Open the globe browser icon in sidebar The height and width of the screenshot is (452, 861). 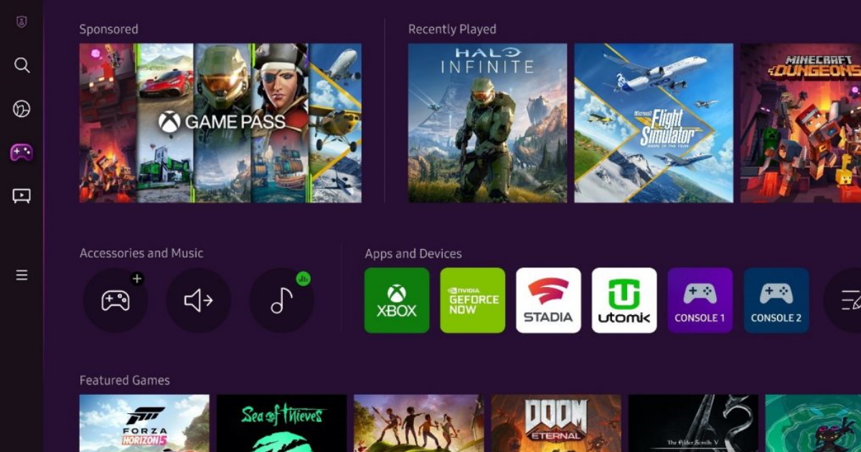pos(22,108)
